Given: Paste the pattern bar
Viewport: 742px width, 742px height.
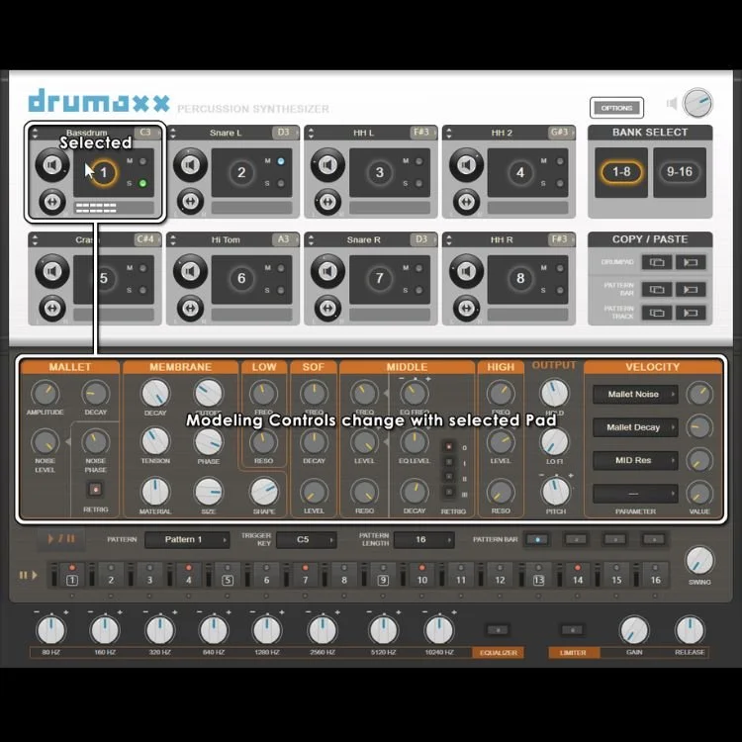Looking at the screenshot, I should coord(691,290).
